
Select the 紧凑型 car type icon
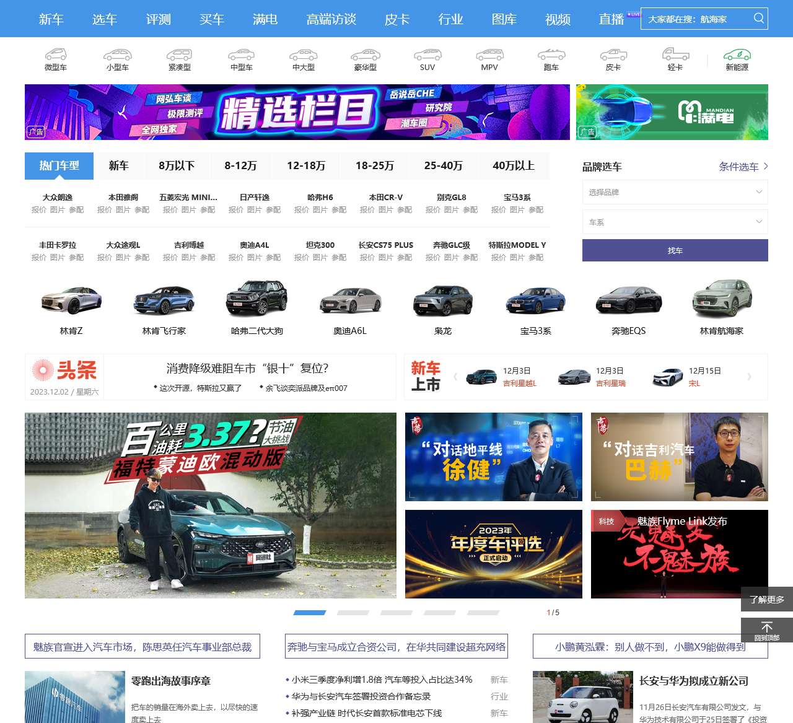pos(180,55)
